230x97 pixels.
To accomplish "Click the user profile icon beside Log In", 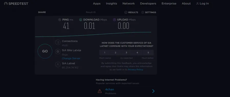I will [198, 4].
